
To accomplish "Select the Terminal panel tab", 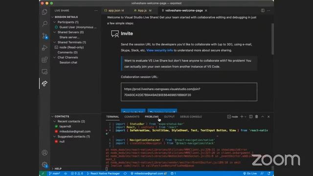I will click(112, 117).
